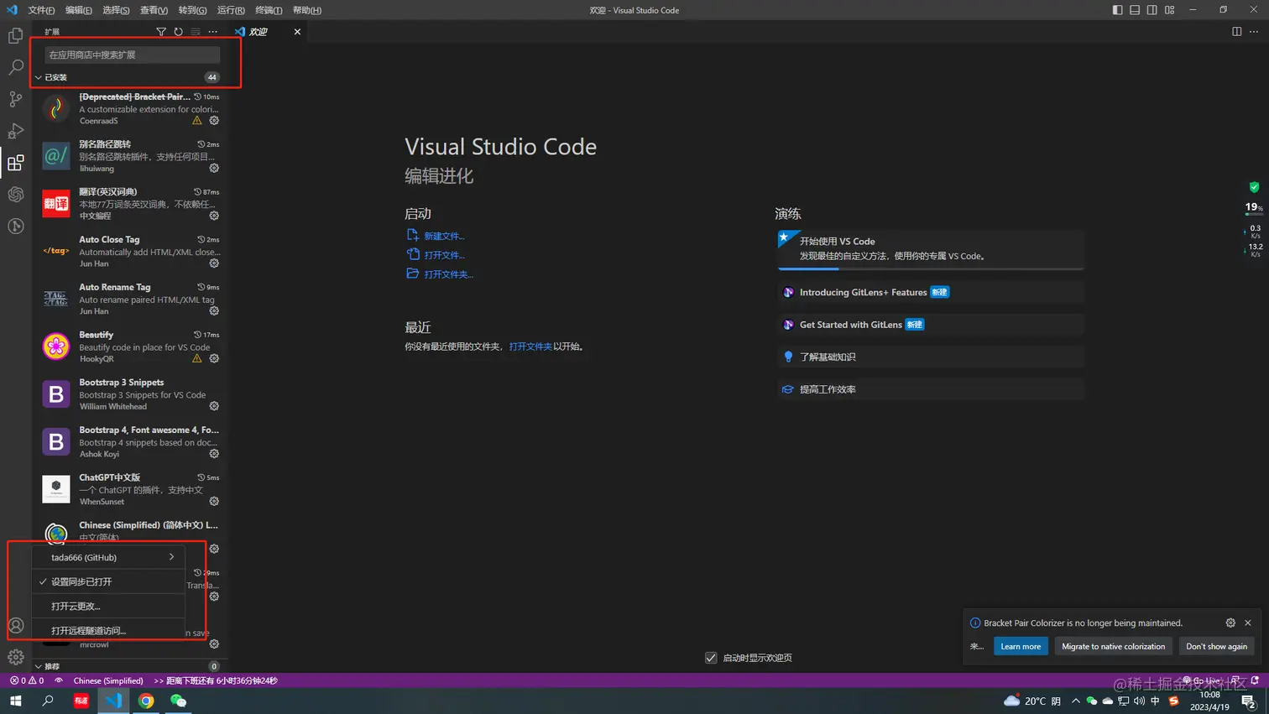Click the extension marketplace search box
This screenshot has height=714, width=1269.
(132, 55)
